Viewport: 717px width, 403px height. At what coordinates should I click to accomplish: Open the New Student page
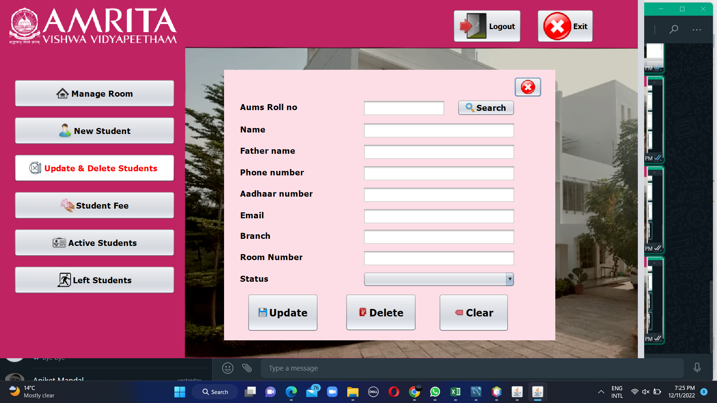pyautogui.click(x=94, y=131)
